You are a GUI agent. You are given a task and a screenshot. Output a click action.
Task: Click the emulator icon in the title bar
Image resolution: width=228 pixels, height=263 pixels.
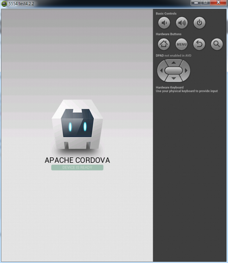(x=4, y=4)
